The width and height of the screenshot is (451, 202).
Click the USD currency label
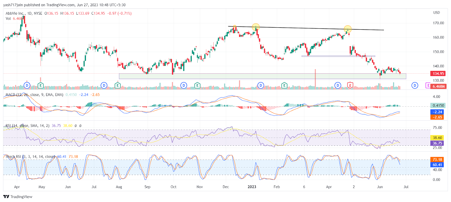(437, 13)
